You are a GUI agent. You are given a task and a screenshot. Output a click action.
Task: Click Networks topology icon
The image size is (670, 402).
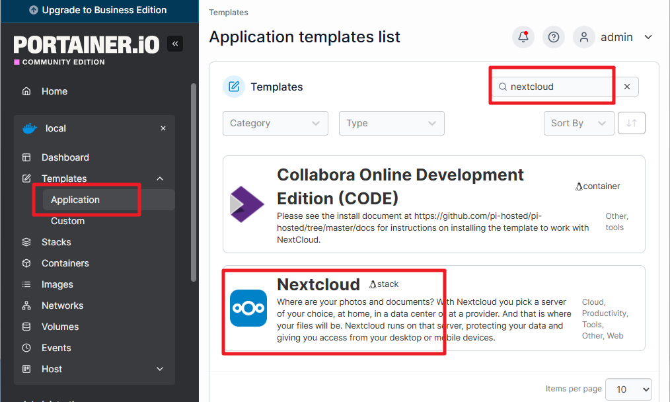pos(26,305)
